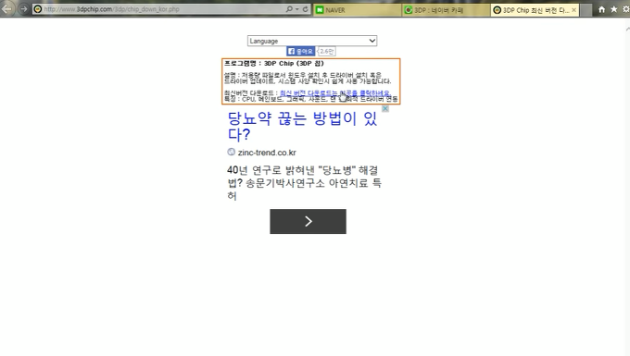Click the 2.6만 like count bubble

(x=327, y=51)
